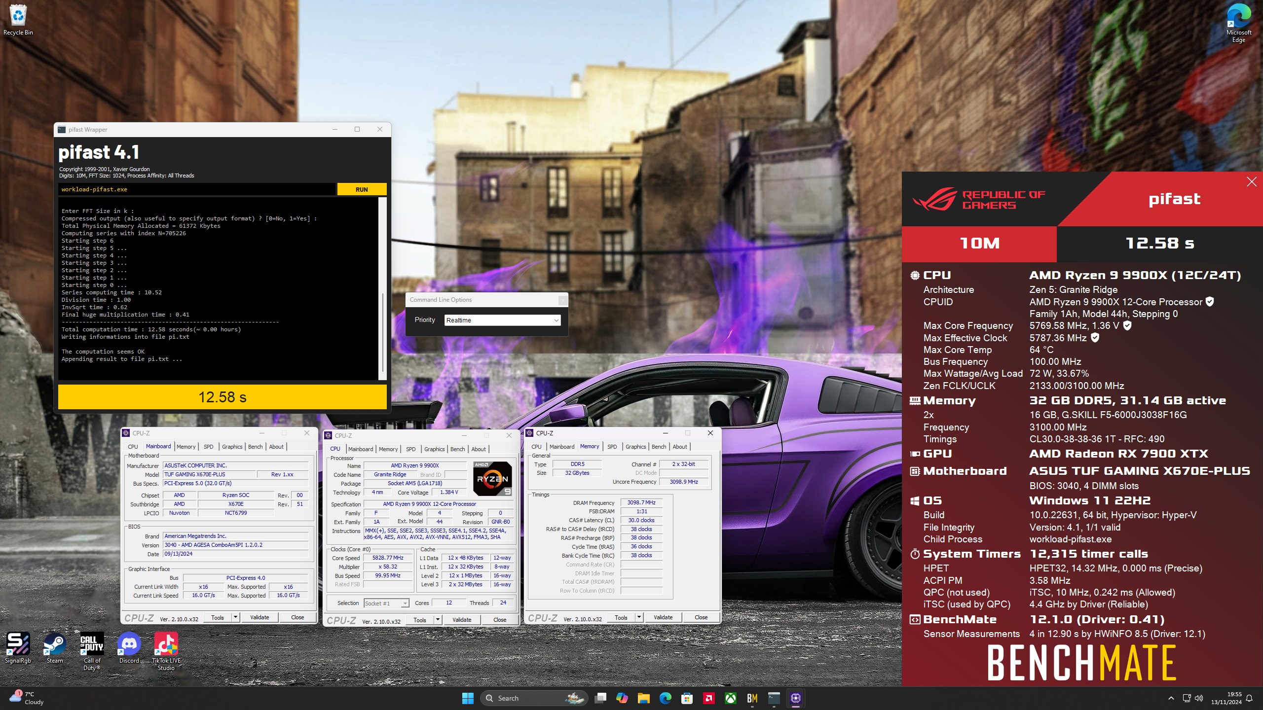Open the Socket #1 selection dropdown
Viewport: 1263px width, 710px height.
tap(386, 603)
